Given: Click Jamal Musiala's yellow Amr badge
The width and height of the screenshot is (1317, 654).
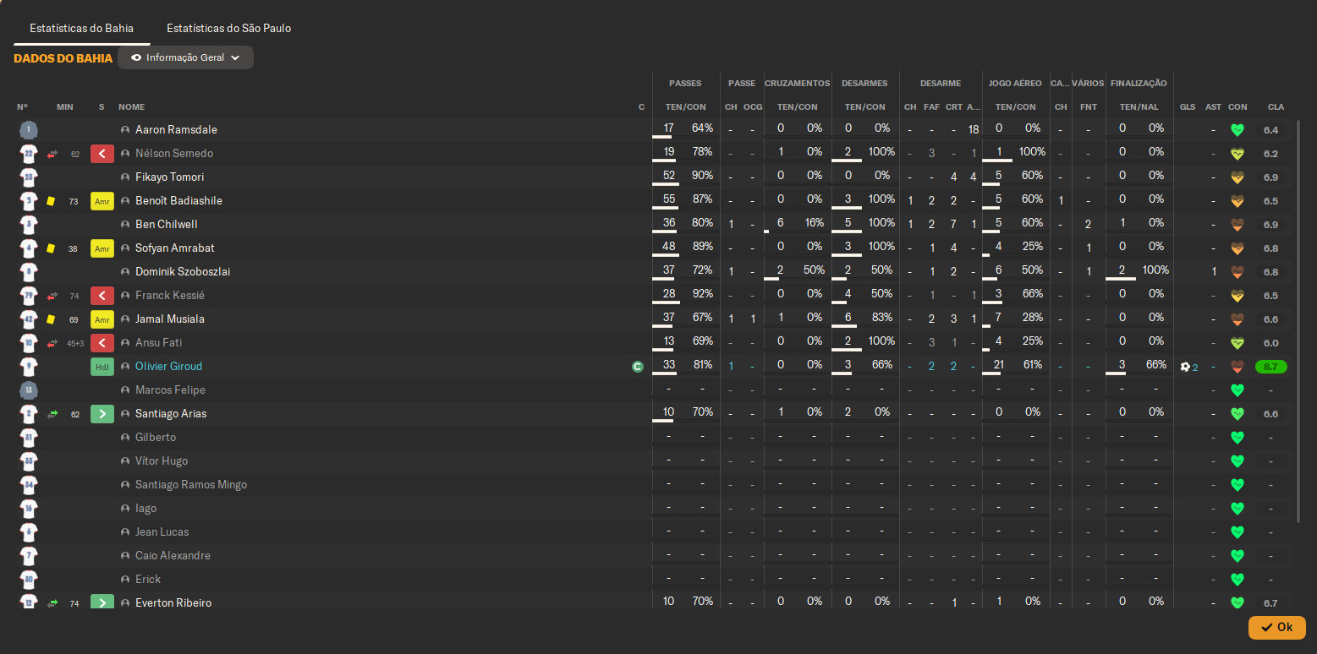Looking at the screenshot, I should click(102, 319).
